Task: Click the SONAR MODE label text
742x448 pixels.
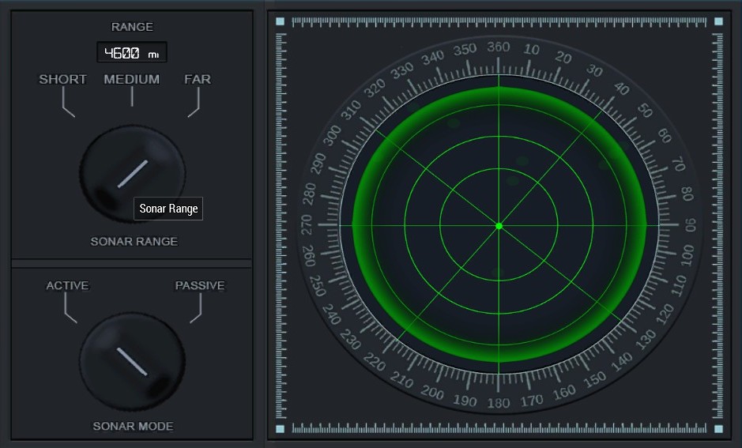Action: point(133,427)
